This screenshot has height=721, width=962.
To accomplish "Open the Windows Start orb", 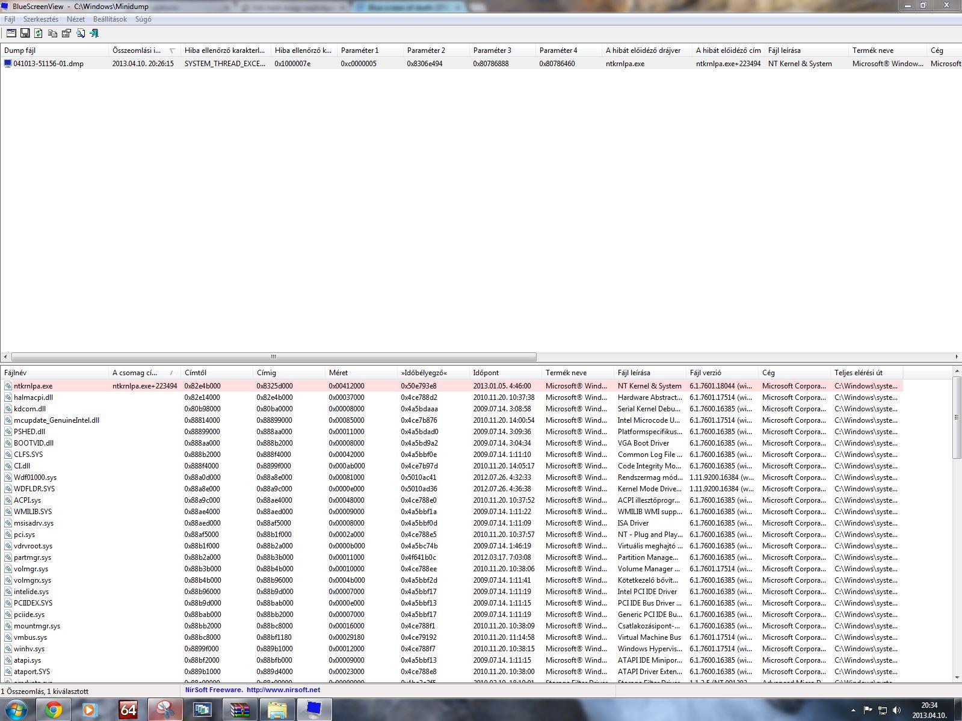I will (16, 710).
